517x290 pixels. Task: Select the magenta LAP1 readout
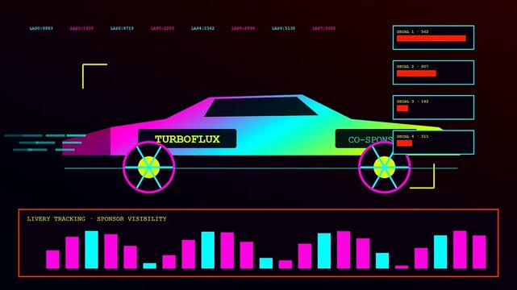click(81, 28)
